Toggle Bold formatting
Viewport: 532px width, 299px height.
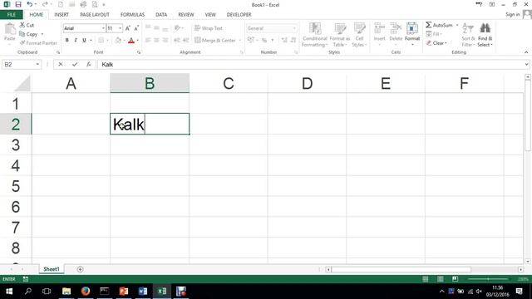coord(66,41)
